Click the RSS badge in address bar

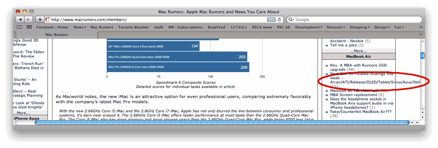coord(271,20)
